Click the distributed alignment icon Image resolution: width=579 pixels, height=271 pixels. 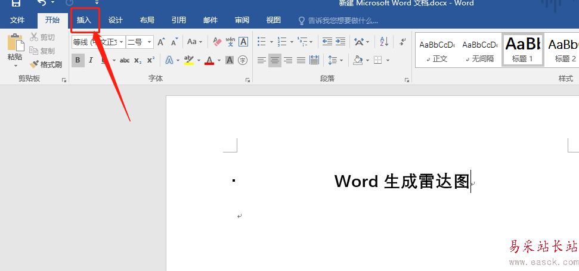(314, 60)
